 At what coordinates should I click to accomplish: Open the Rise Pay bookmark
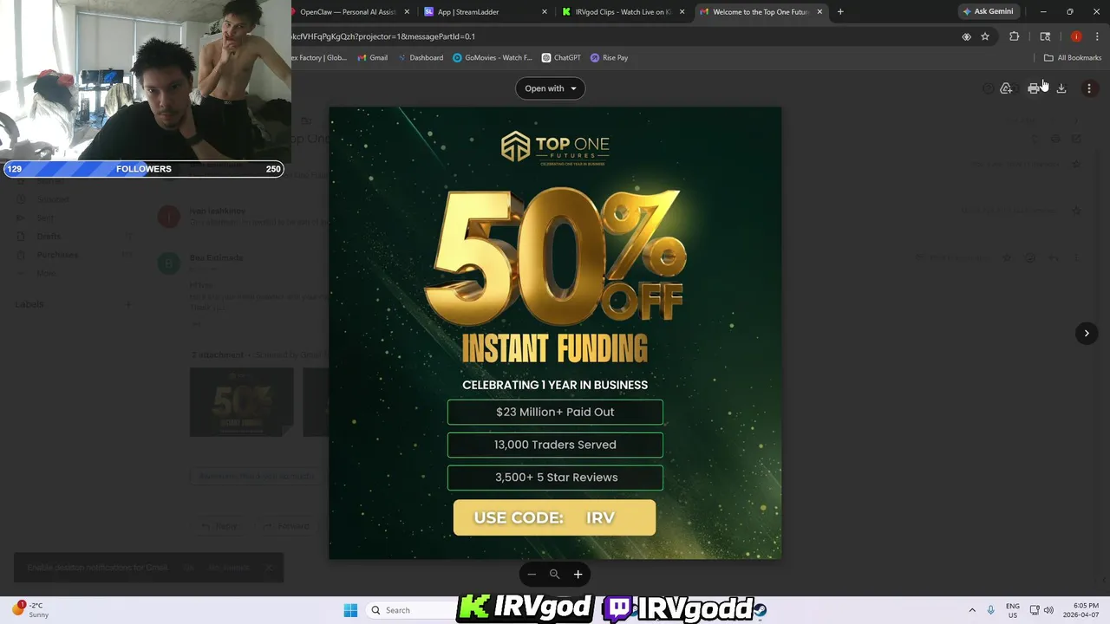pos(609,57)
